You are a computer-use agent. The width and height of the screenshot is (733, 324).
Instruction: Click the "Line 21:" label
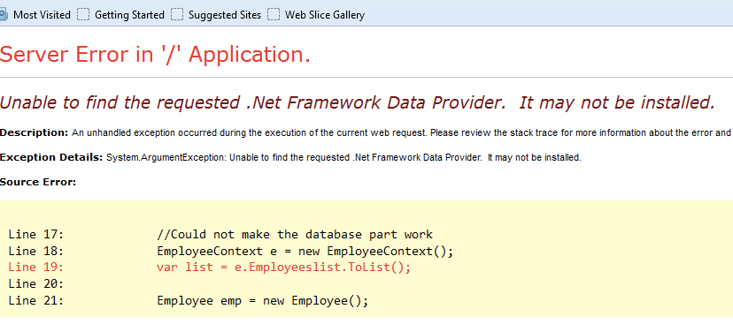click(36, 301)
